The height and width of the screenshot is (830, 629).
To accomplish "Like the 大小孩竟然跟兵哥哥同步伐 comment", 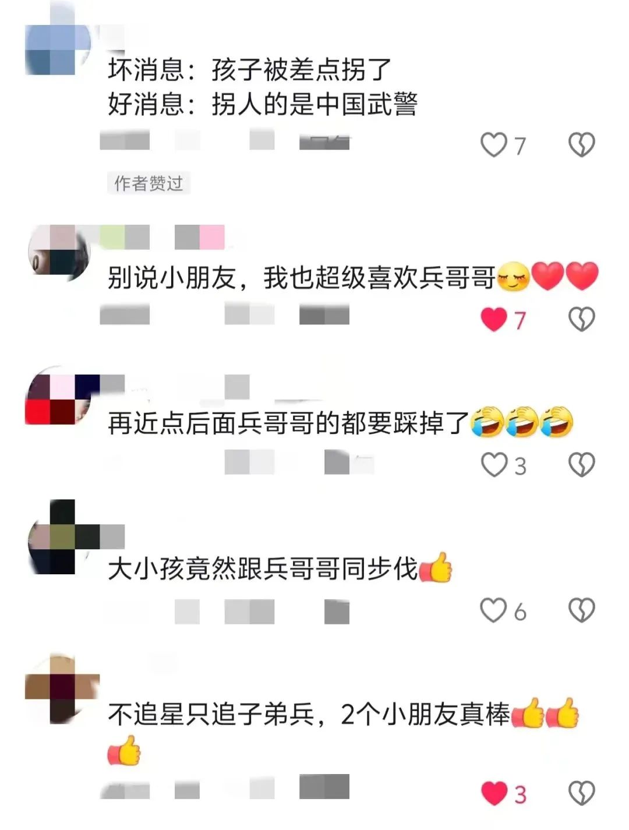I will click(x=494, y=610).
